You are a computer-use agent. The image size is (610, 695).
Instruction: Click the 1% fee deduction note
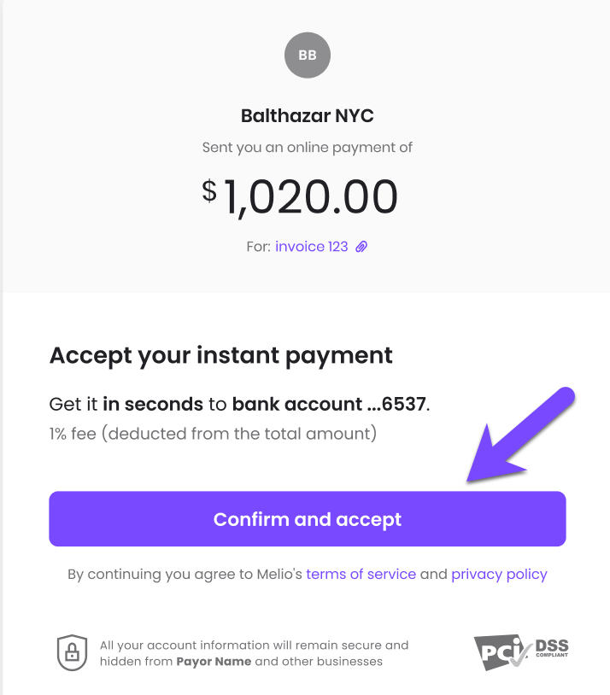[213, 434]
